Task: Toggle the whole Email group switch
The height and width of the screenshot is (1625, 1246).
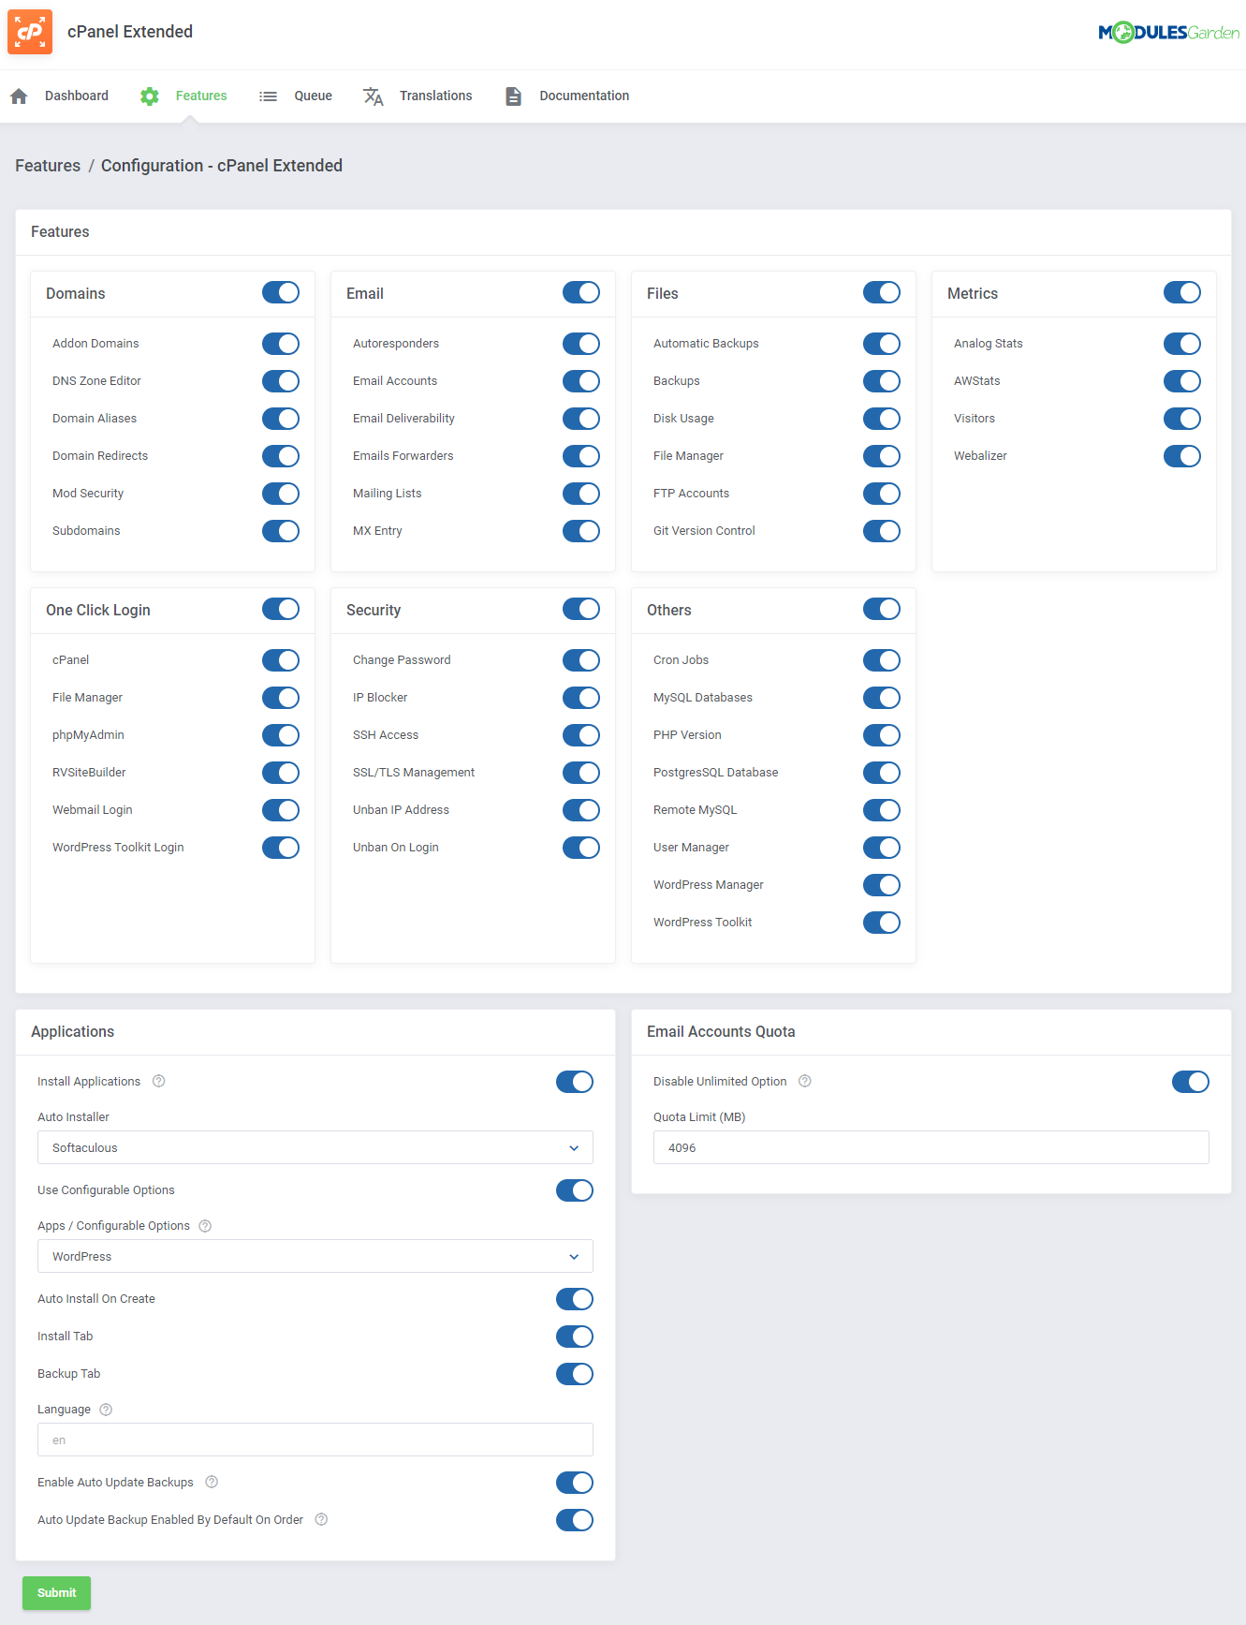Action: coord(581,292)
